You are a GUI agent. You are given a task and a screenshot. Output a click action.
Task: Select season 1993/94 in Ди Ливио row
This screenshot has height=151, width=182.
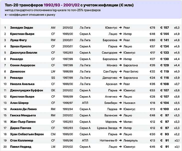68,109
